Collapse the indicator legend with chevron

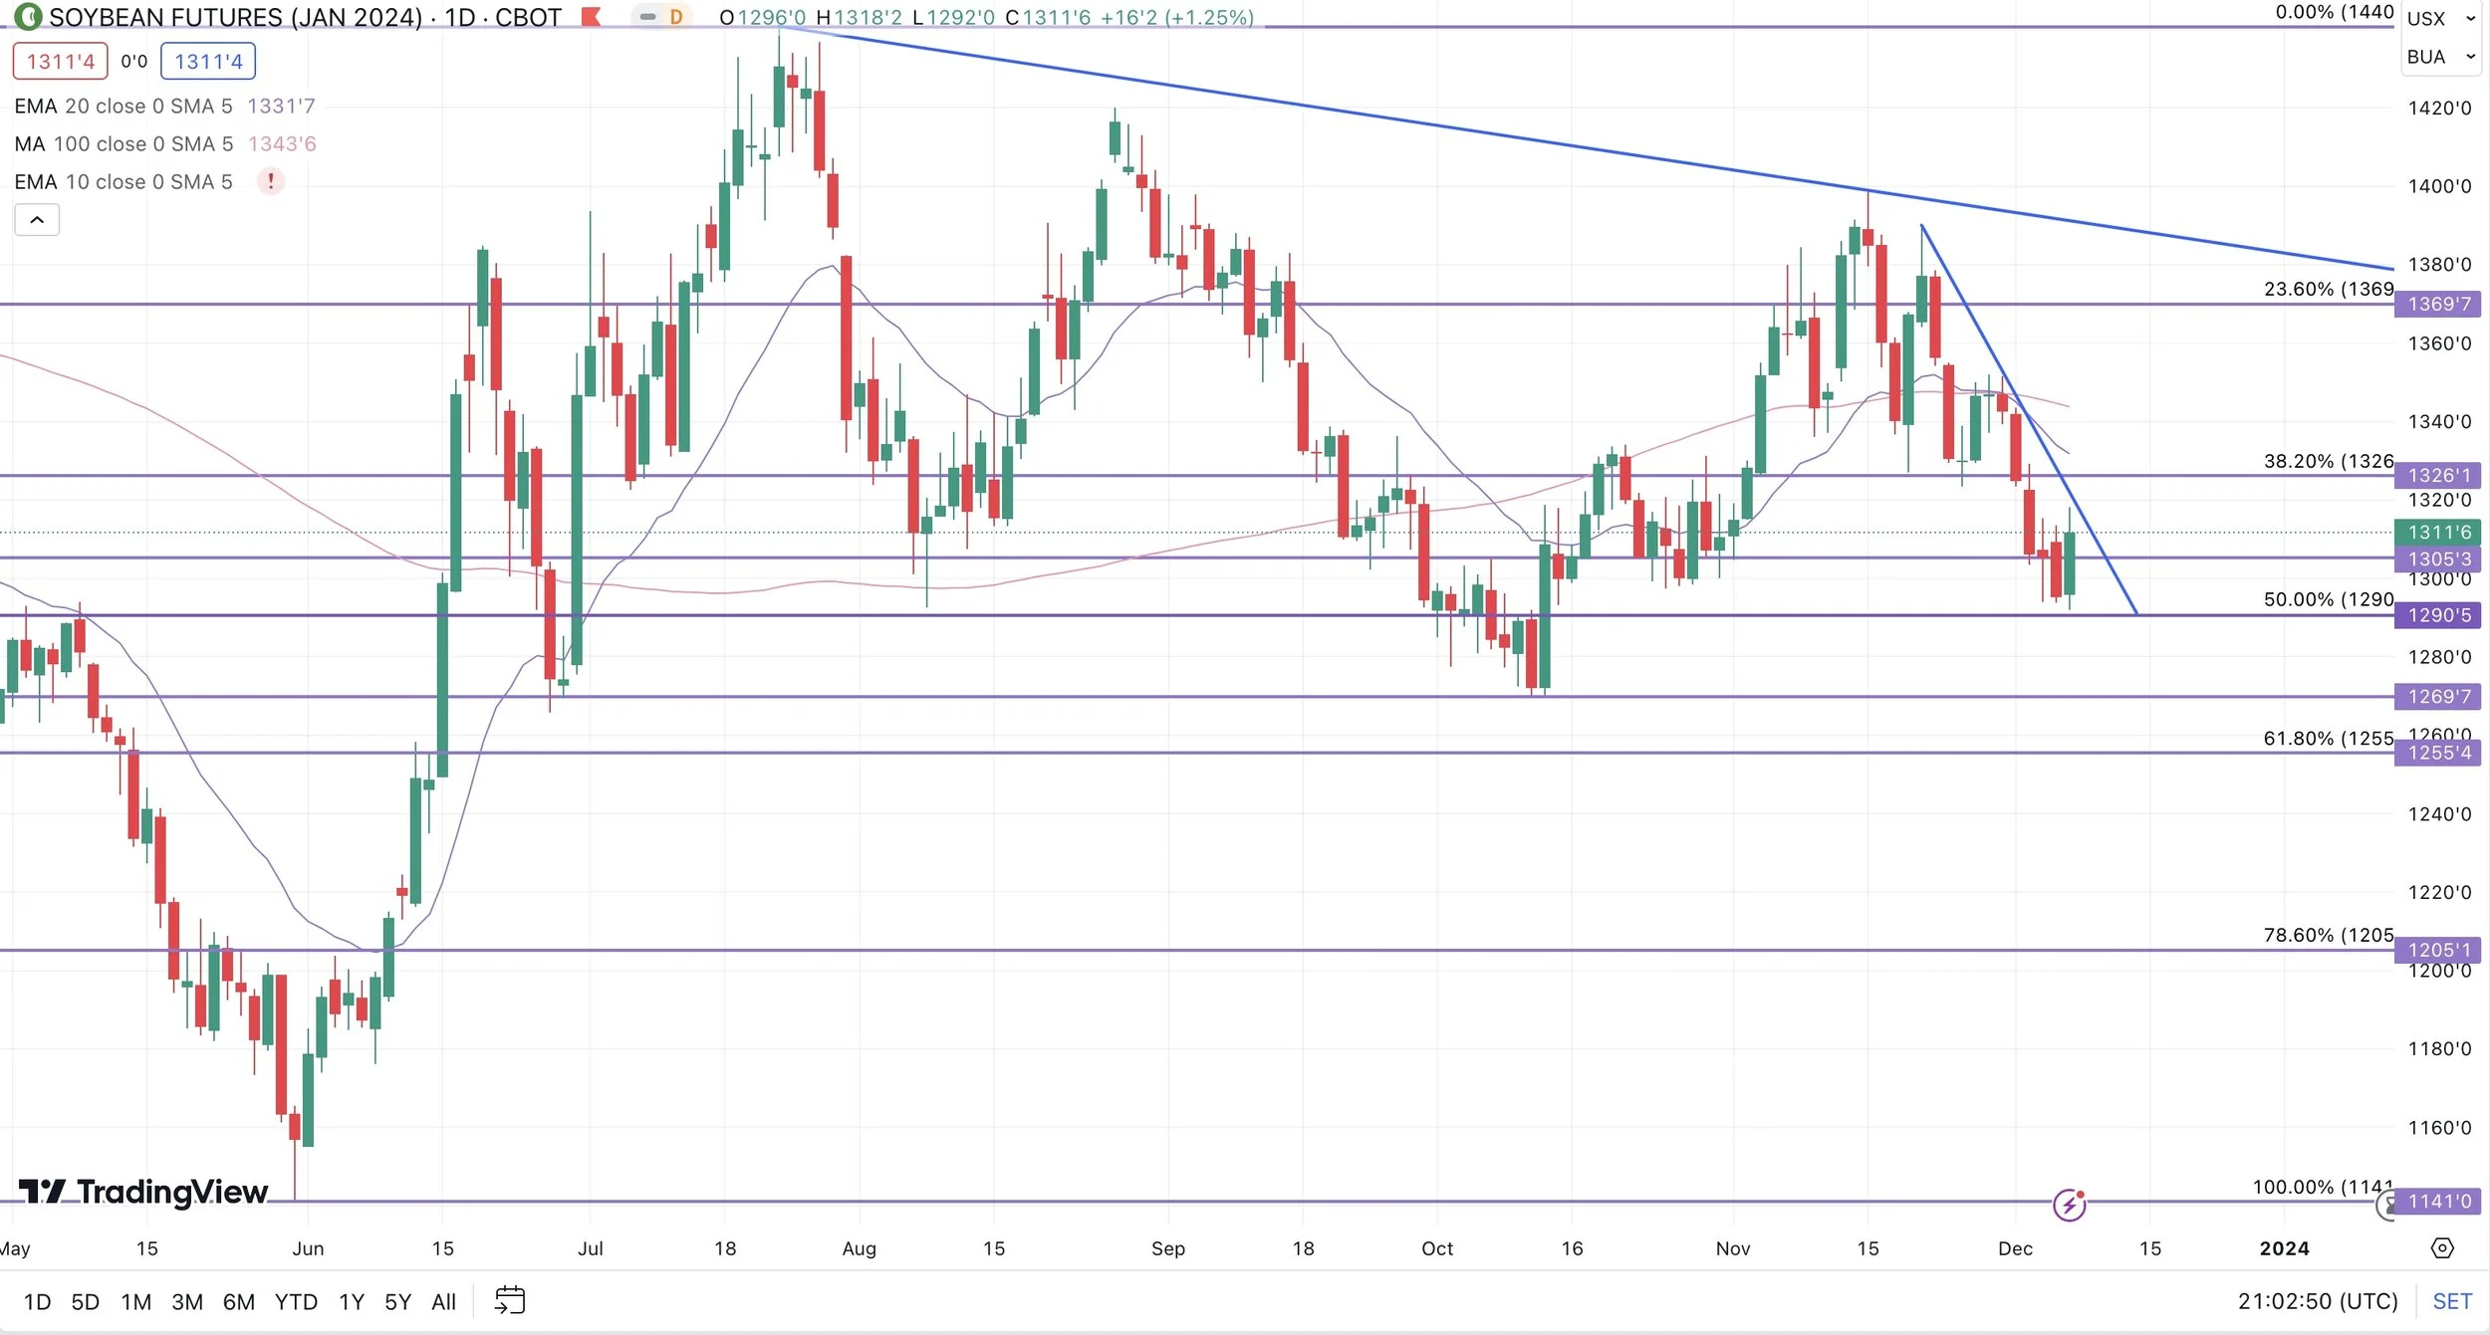(37, 220)
